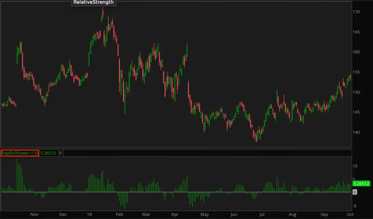
Task: Click the 10 label on indicator axis
Action: pyautogui.click(x=355, y=166)
